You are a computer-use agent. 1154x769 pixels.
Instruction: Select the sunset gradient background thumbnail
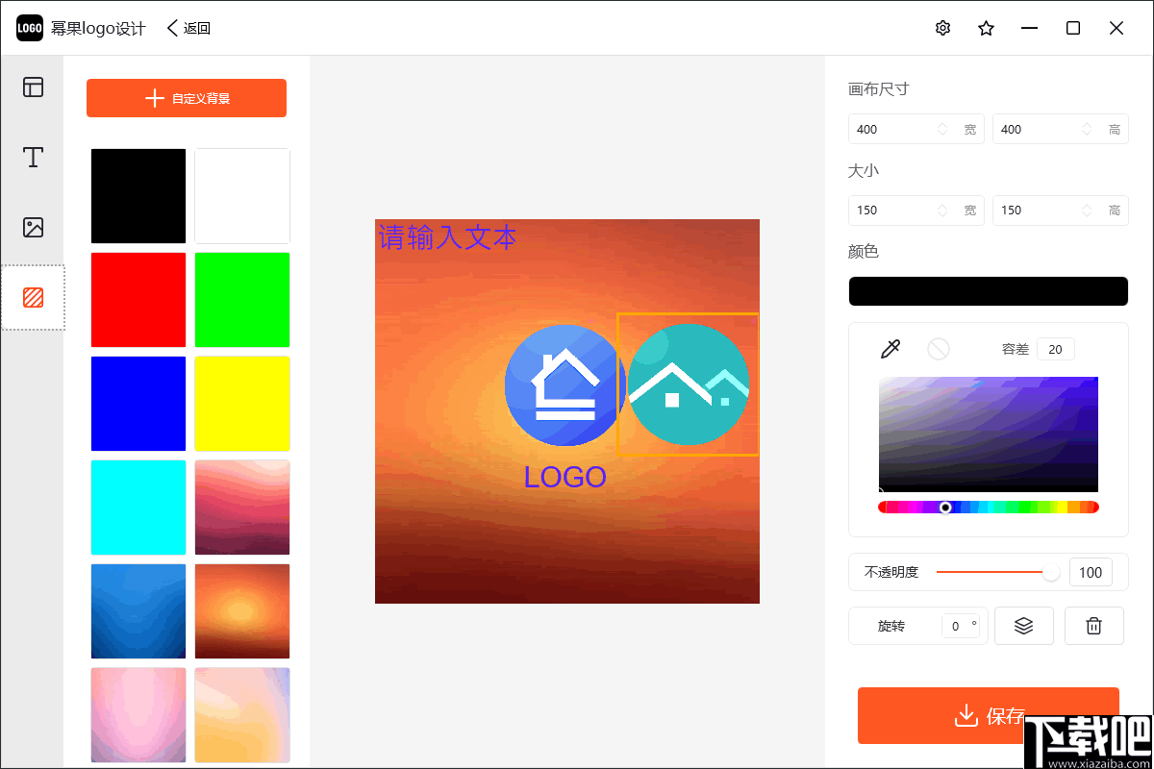point(242,611)
